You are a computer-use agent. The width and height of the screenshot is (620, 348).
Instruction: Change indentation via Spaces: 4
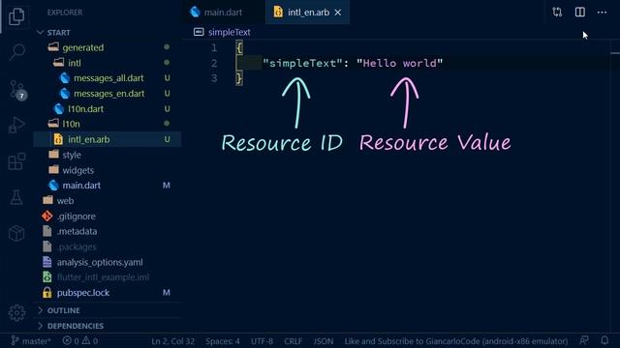point(223,341)
